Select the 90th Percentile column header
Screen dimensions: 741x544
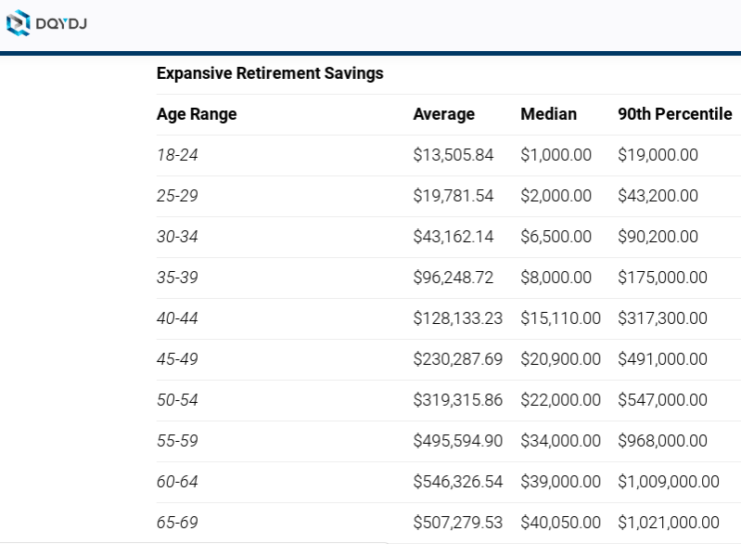pyautogui.click(x=674, y=114)
